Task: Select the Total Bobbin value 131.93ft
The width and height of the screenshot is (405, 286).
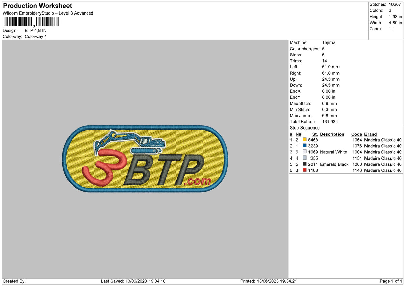Action: [330, 122]
